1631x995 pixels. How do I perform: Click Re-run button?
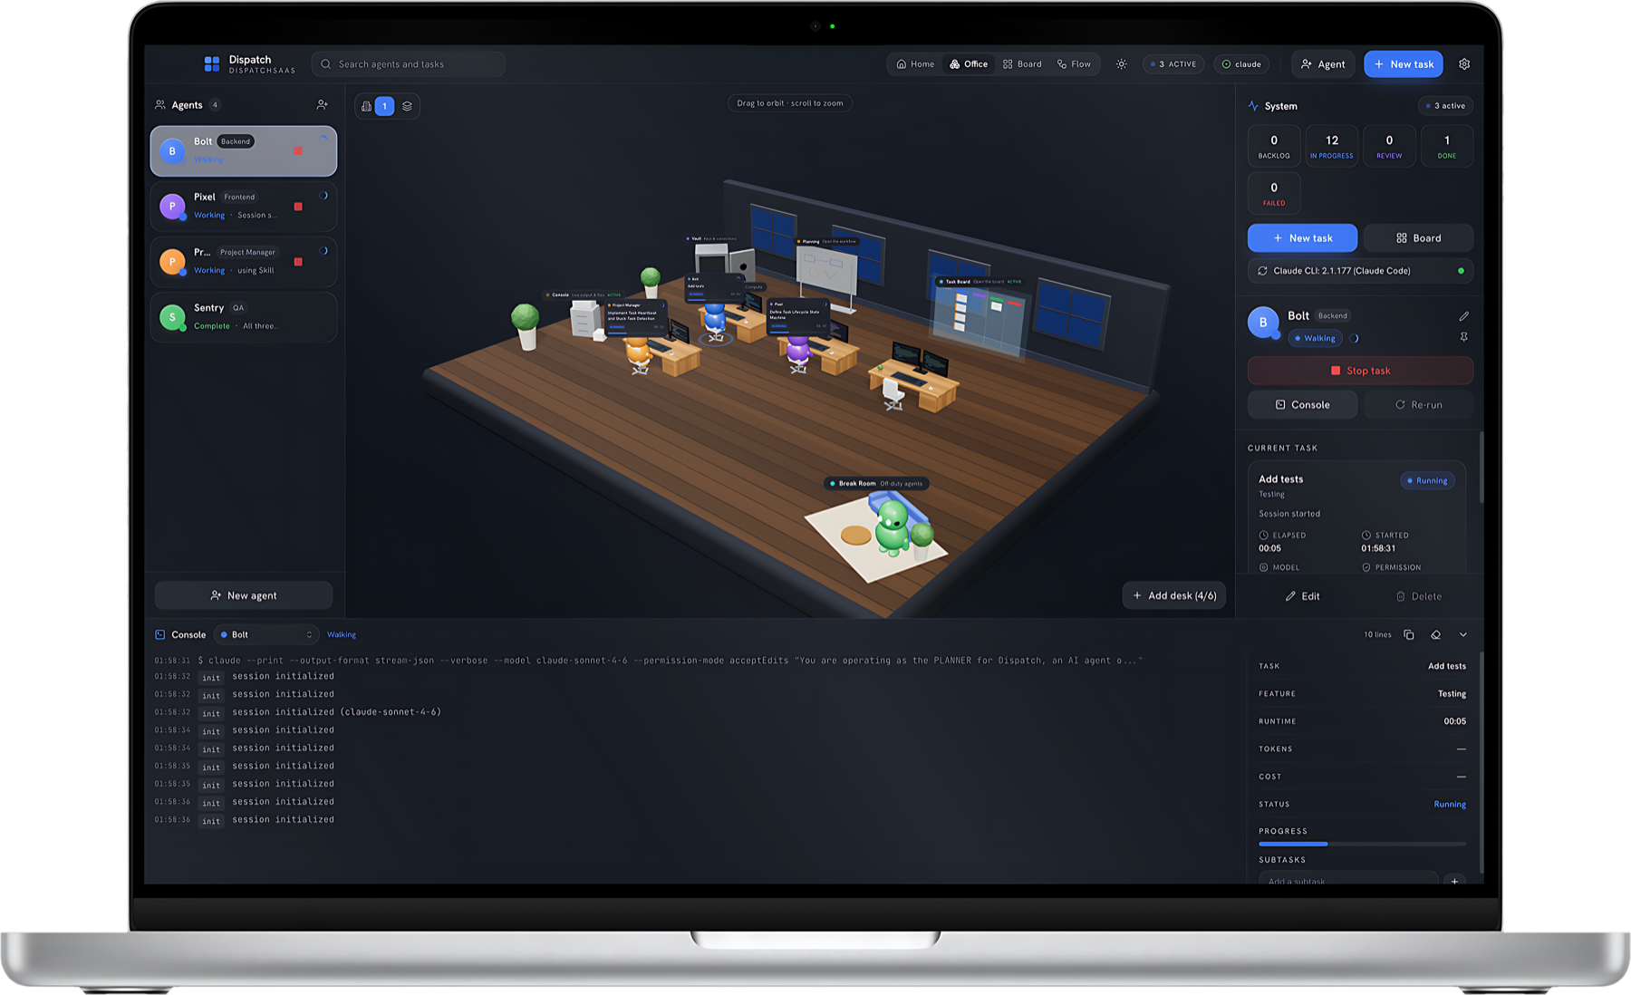(1419, 405)
